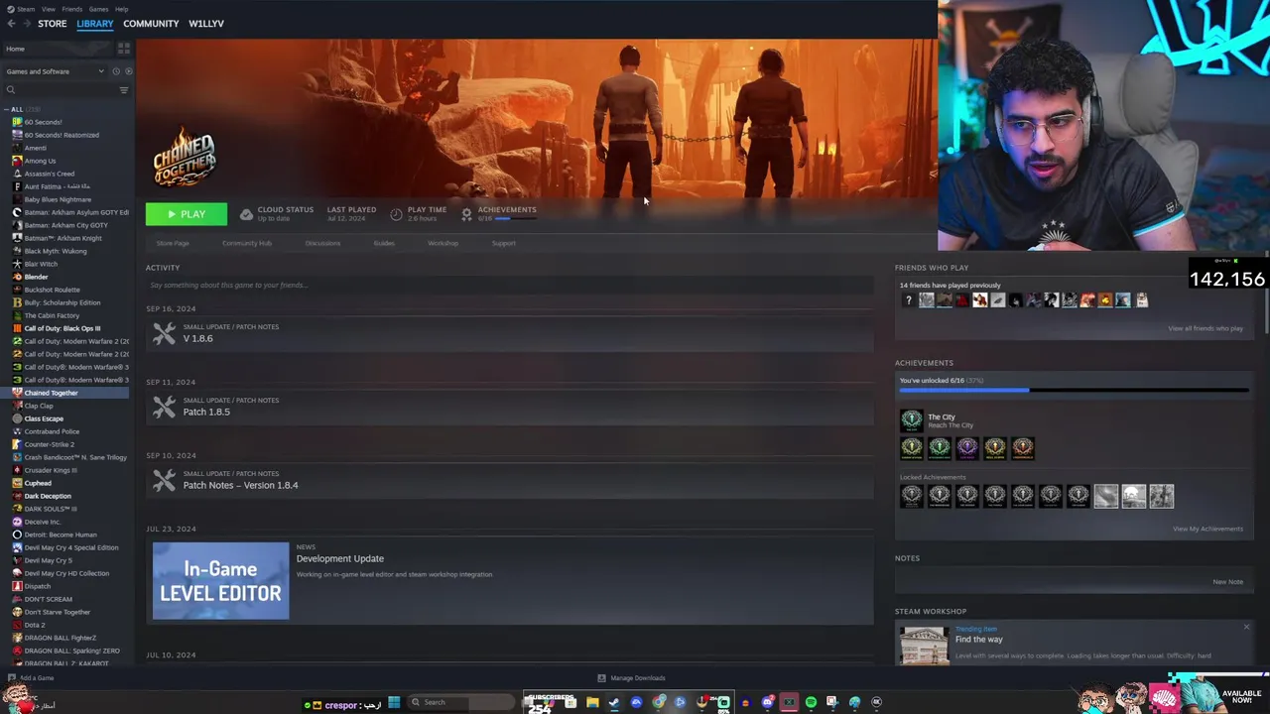Open Discussions link
1270x714 pixels.
coord(322,243)
